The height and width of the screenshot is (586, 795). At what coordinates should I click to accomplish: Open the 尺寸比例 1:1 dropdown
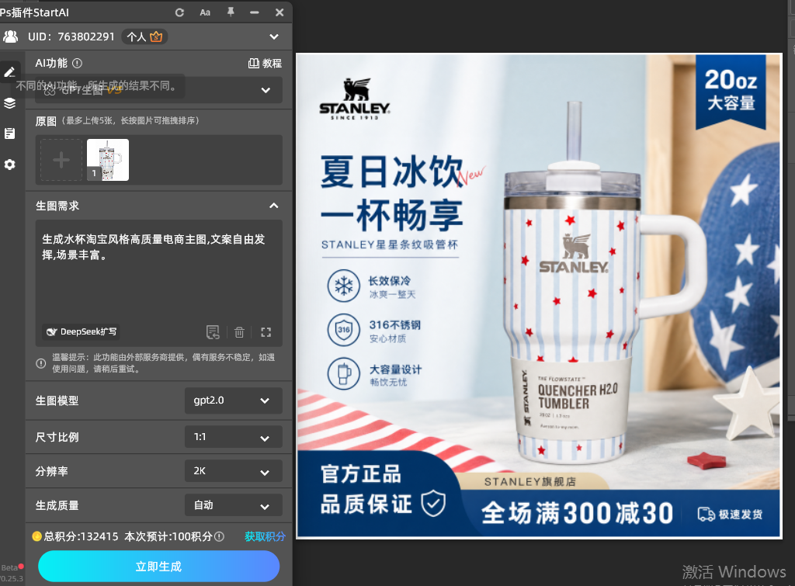(x=233, y=437)
